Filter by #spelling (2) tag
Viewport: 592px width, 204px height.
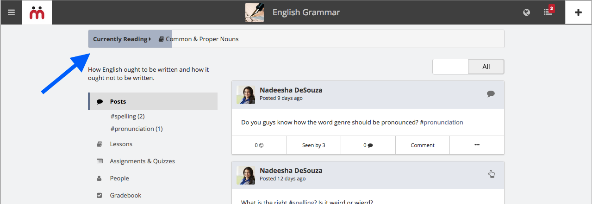point(128,117)
